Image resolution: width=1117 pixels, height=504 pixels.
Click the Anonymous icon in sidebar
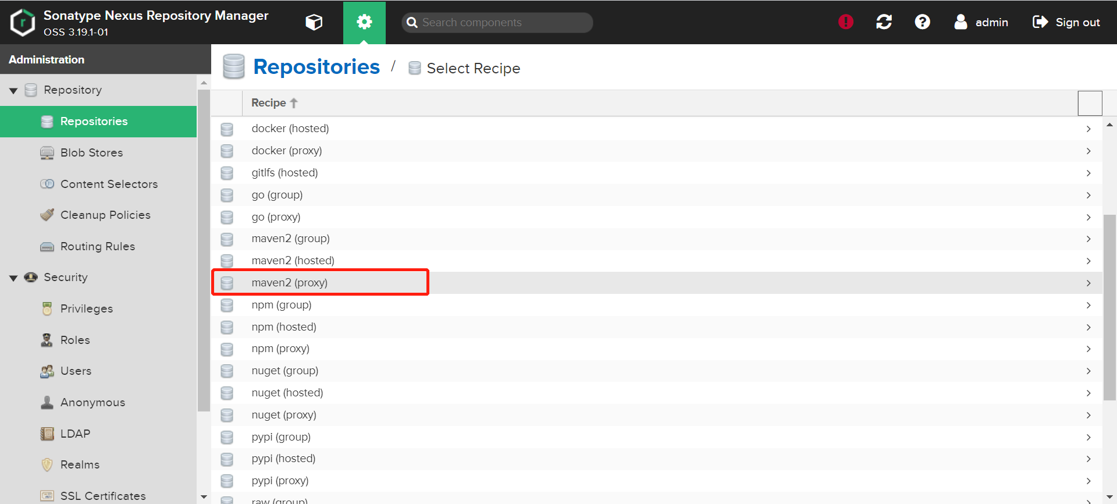pos(47,402)
